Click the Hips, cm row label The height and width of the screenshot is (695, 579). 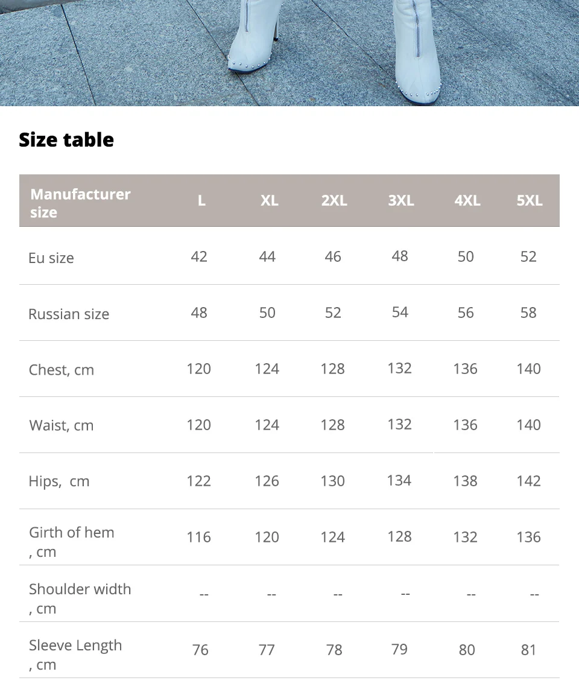tap(59, 481)
